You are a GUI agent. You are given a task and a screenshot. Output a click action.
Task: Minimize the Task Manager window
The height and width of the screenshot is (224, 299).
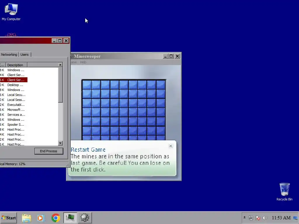point(54,41)
